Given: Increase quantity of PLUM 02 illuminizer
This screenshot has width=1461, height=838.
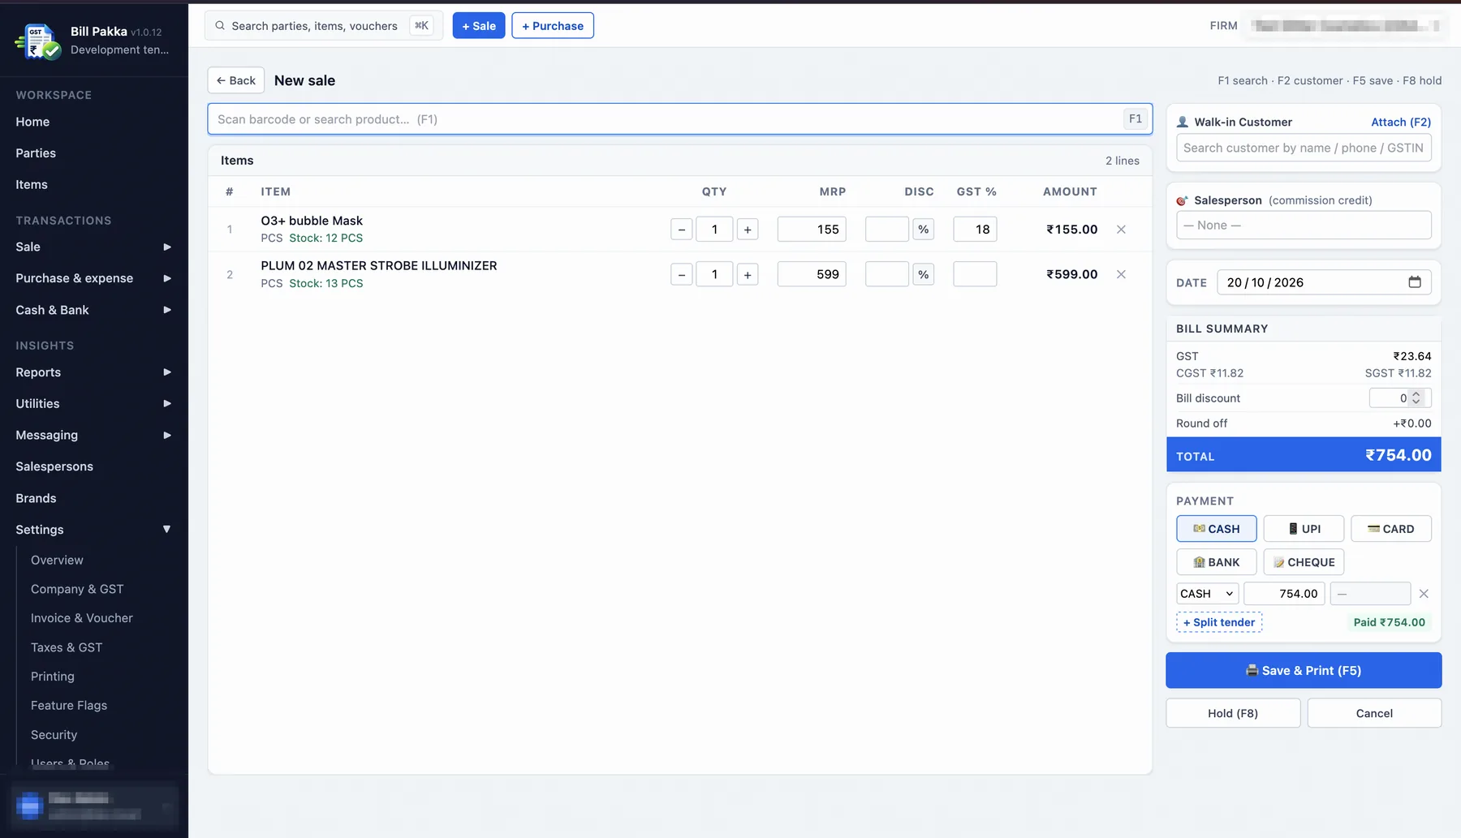Looking at the screenshot, I should point(748,274).
